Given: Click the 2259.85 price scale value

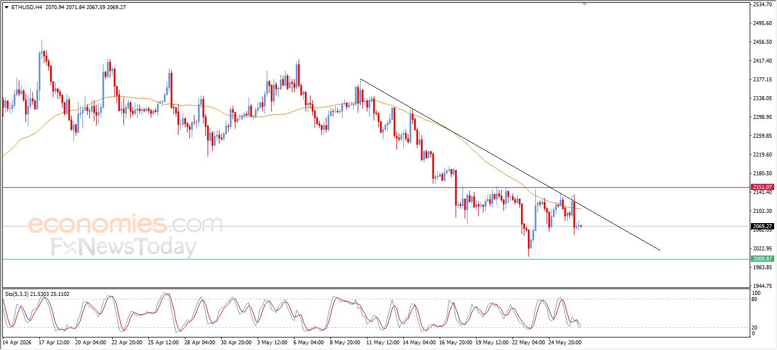Looking at the screenshot, I should pos(762,136).
